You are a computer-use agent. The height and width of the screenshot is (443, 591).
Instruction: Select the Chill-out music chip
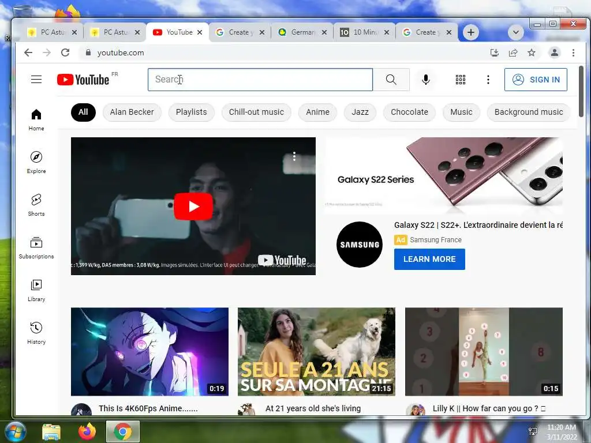pyautogui.click(x=256, y=112)
